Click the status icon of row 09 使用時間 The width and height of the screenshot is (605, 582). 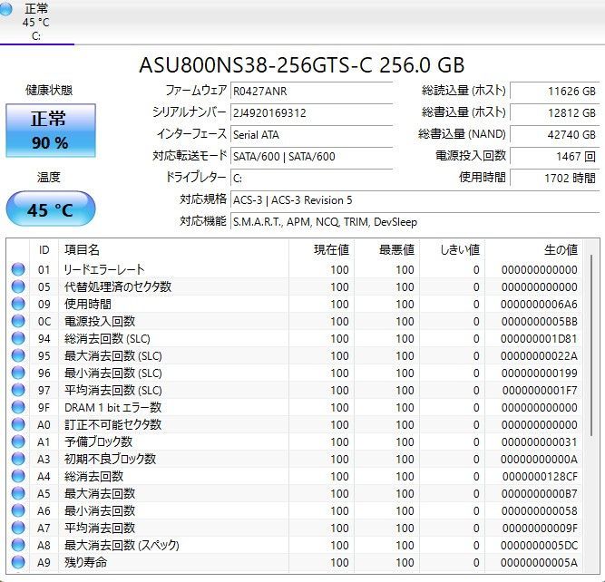tap(18, 304)
